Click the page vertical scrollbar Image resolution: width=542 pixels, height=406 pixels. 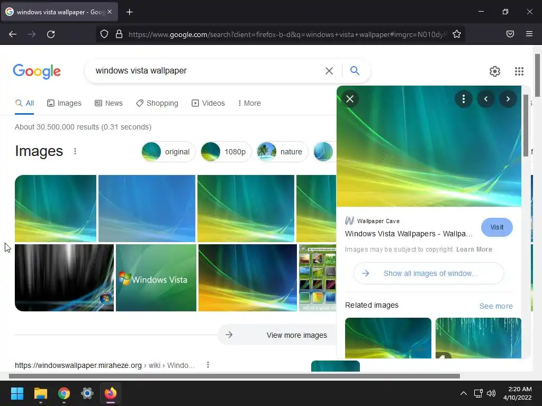(x=537, y=75)
